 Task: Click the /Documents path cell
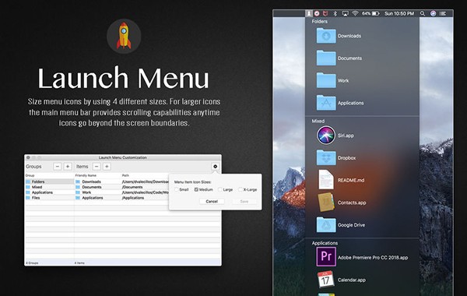pos(132,187)
